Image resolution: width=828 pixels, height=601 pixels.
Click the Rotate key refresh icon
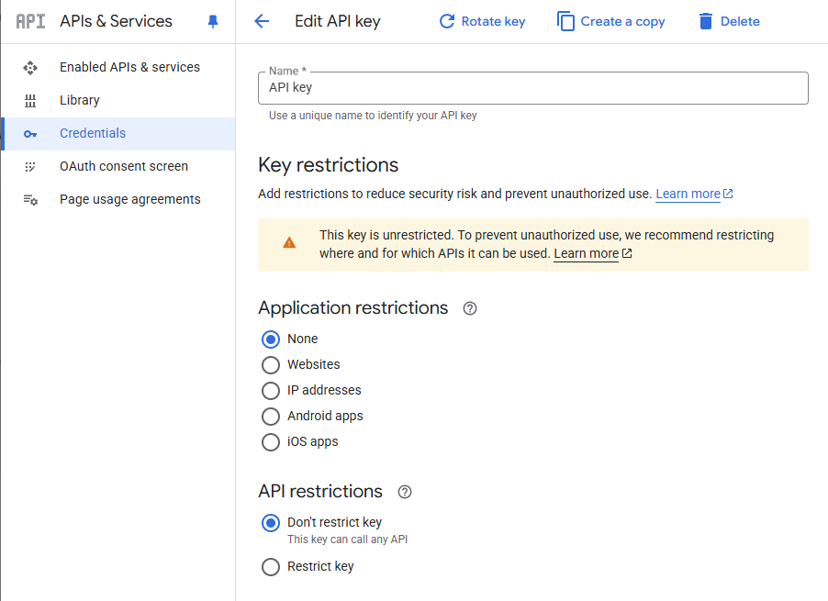[447, 22]
